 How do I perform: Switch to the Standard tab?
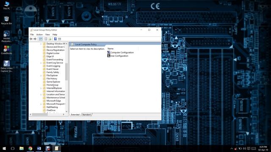(86, 114)
